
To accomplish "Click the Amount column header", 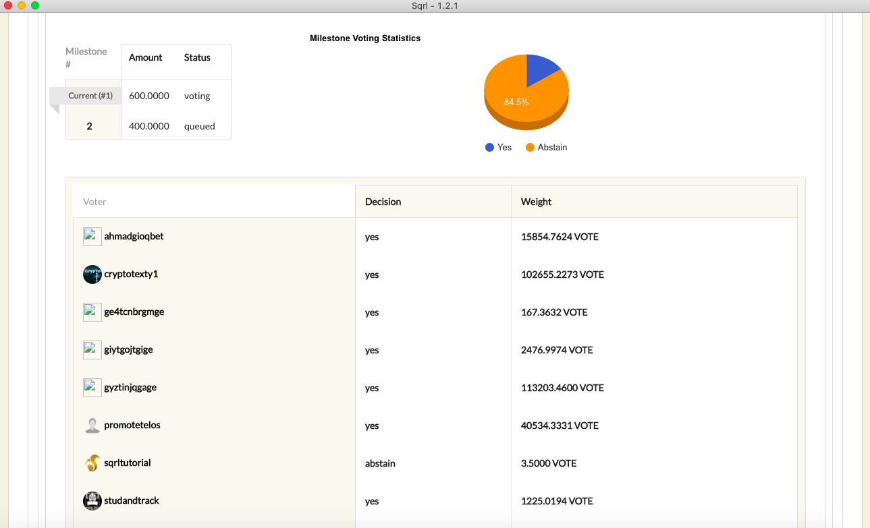I will coord(146,58).
